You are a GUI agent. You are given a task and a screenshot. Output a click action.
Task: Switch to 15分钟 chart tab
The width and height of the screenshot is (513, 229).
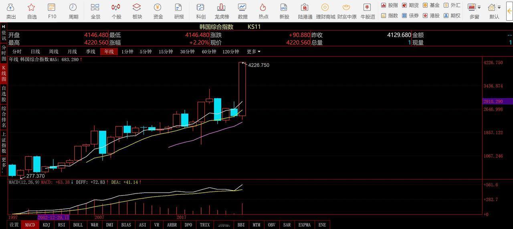pyautogui.click(x=166, y=52)
